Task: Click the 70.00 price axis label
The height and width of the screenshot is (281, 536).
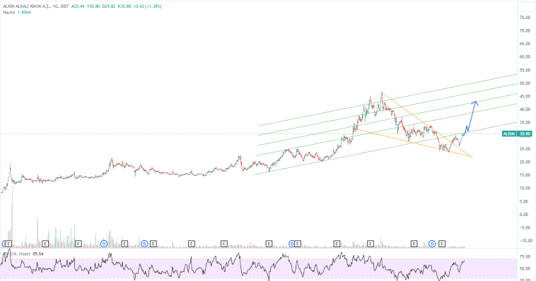Action: [x=525, y=31]
